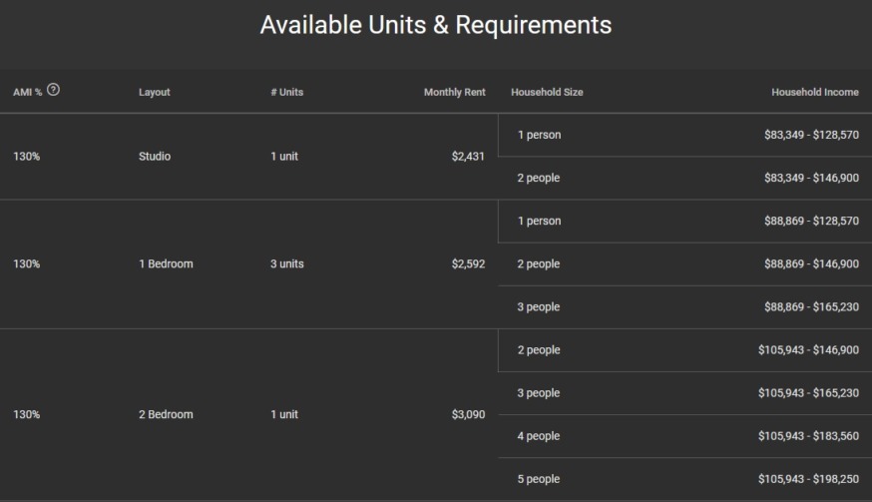Click the # Units column header
This screenshot has width=872, height=502.
pos(286,93)
